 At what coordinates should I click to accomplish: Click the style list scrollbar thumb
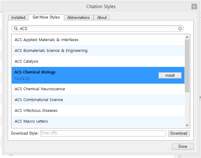pyautogui.click(x=187, y=66)
